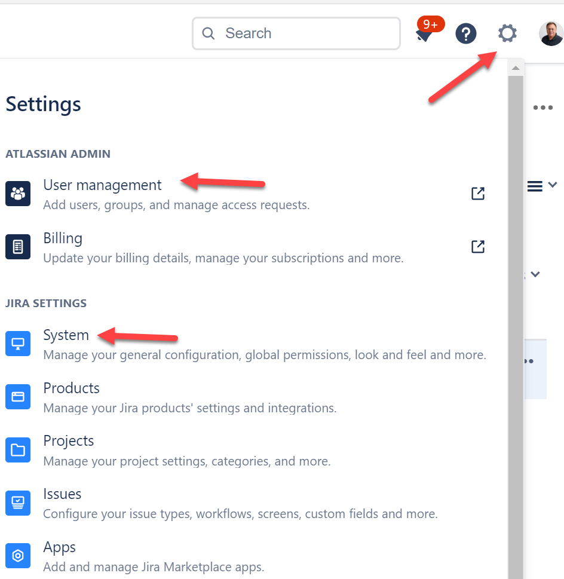Click the System monitor icon
Screen dimensions: 564x579
[18, 344]
